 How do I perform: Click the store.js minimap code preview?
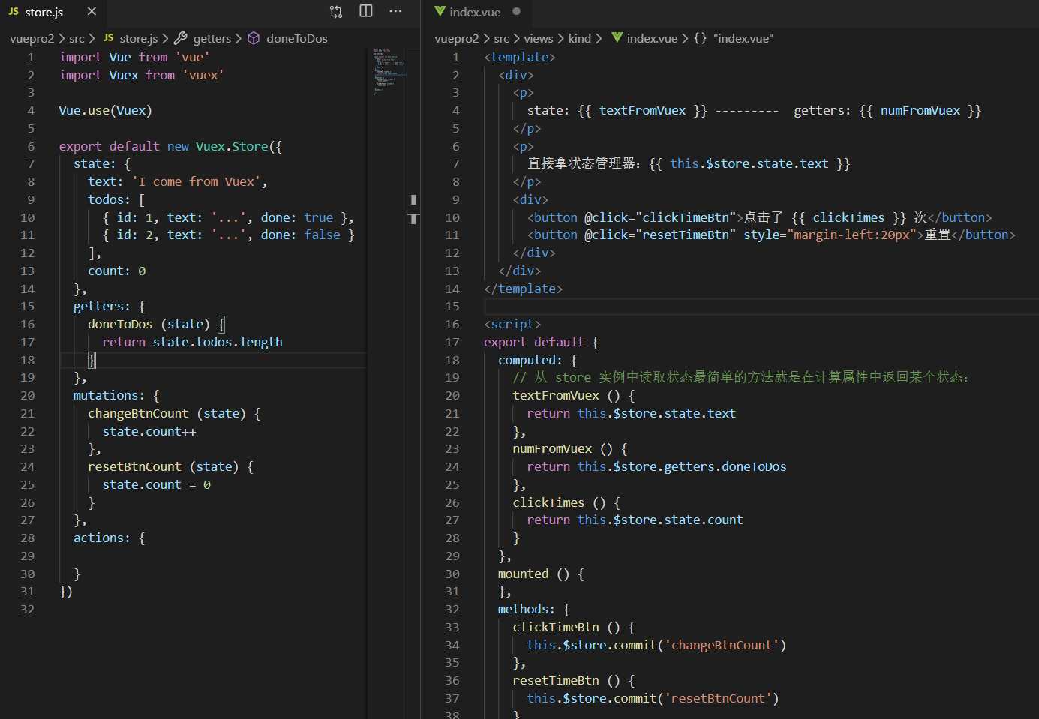pos(389,70)
